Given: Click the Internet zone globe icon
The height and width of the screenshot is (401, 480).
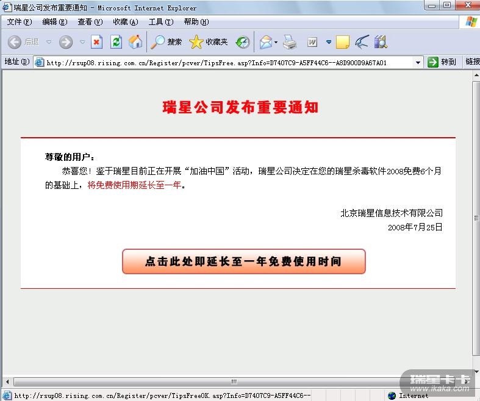Looking at the screenshot, I should click(x=392, y=396).
